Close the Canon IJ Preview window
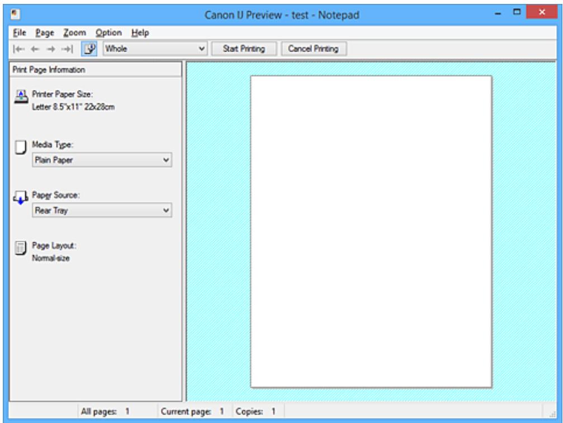 542,12
